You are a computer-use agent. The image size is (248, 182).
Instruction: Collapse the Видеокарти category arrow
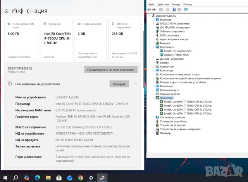pyautogui.click(x=153, y=47)
